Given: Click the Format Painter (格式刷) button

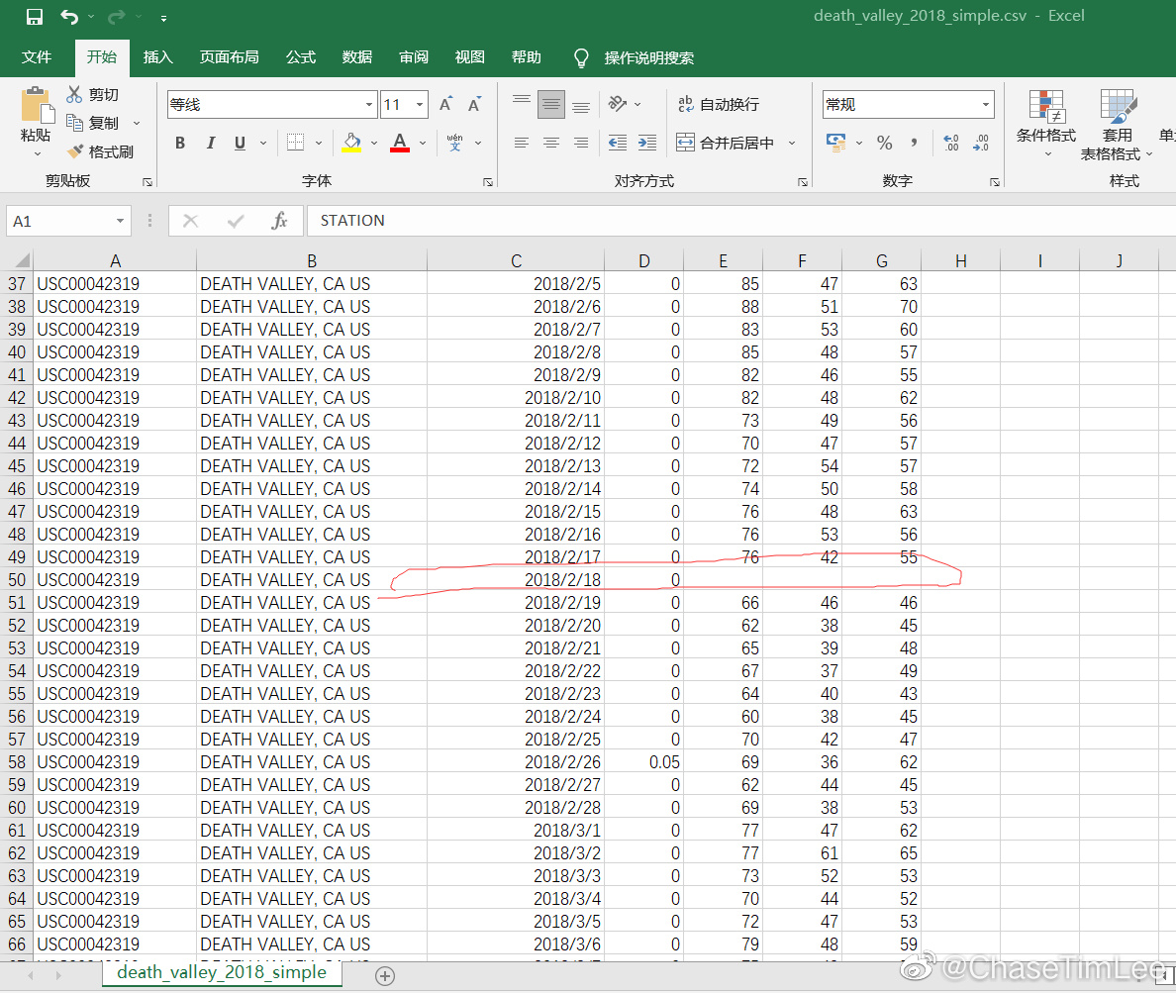Looking at the screenshot, I should click(x=100, y=152).
